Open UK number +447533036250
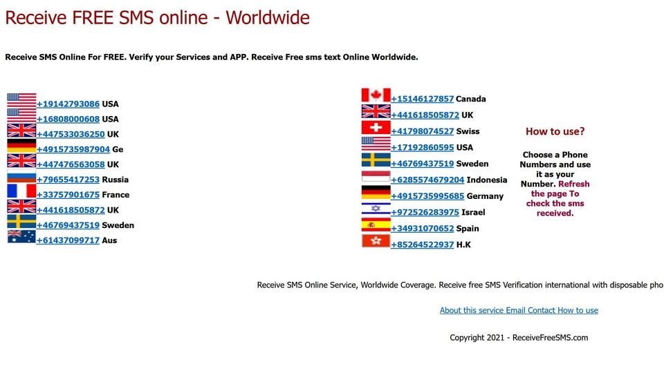This screenshot has height=373, width=664. click(x=71, y=135)
